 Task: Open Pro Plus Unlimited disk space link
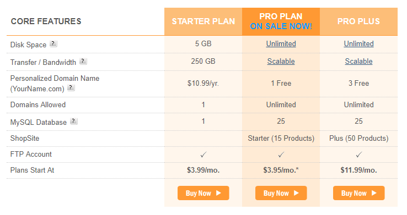pyautogui.click(x=358, y=44)
